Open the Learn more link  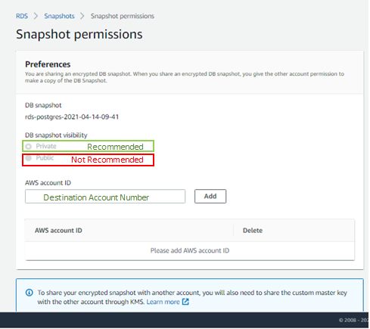[163, 302]
